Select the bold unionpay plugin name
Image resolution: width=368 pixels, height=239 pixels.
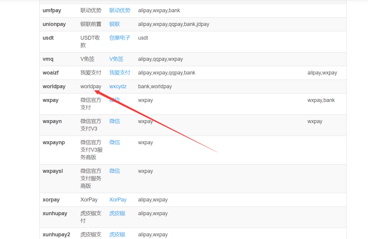point(54,24)
